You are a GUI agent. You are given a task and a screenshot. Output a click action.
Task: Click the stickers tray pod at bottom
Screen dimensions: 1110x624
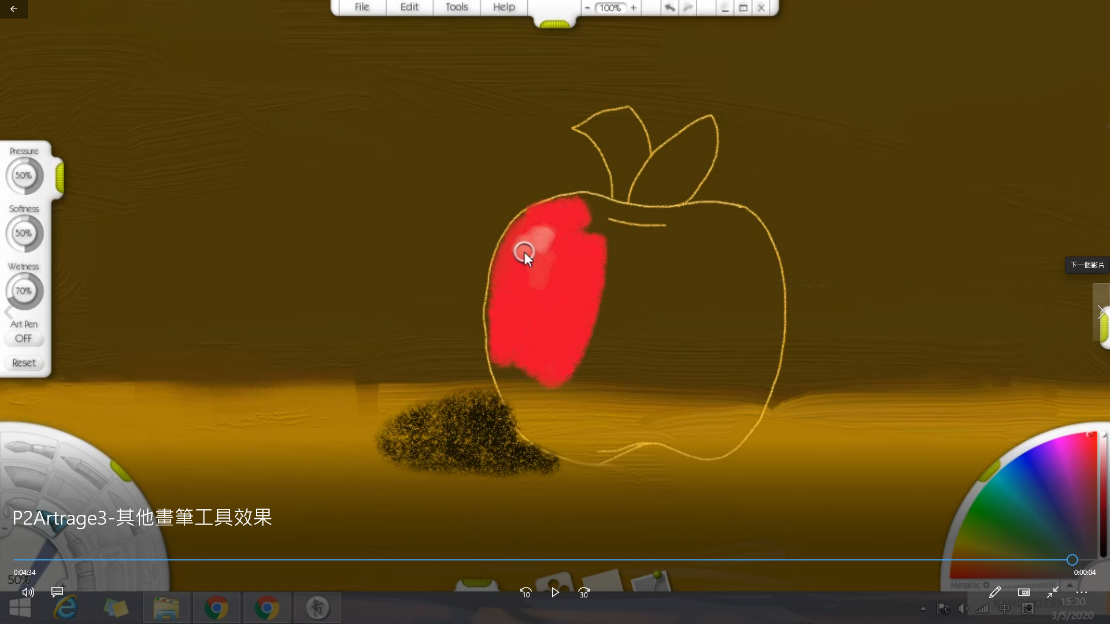pos(554,581)
